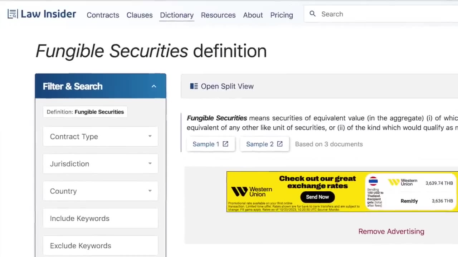This screenshot has height=257, width=458.
Task: Go to the Clauses page
Action: (x=140, y=15)
